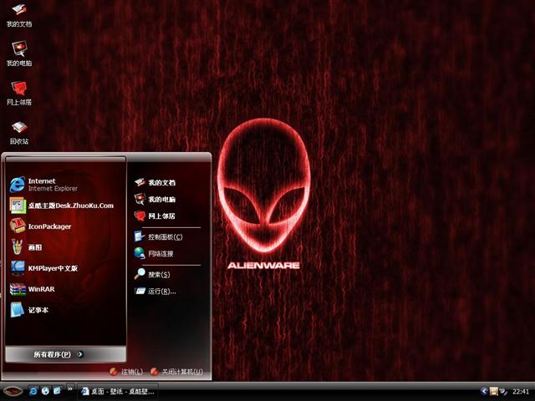Click 画图 paintbrush cup icon
535x401 pixels.
click(x=17, y=247)
